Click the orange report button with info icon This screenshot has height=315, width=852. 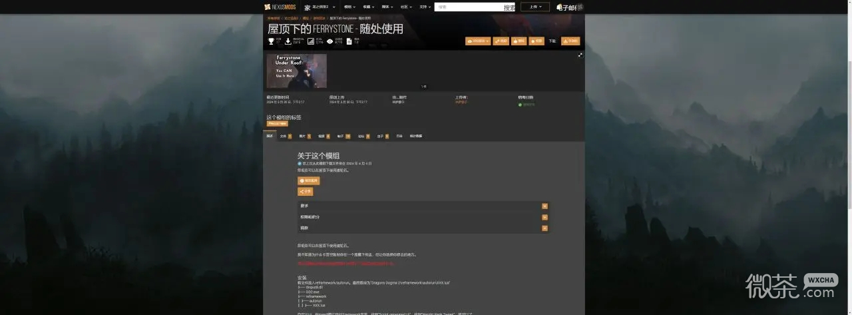[x=309, y=180]
